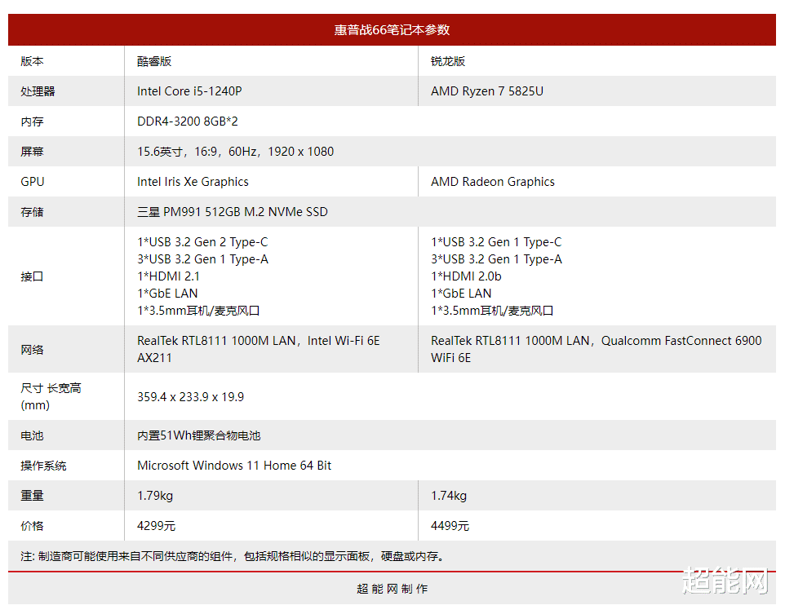Click the 1*HDMI 2.1 interface line

(x=169, y=276)
